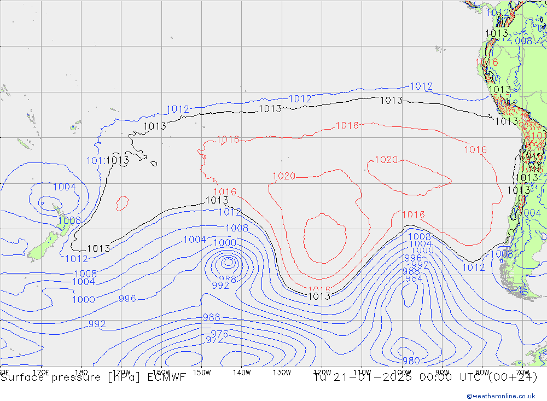Open the weatheronline.co.uk copyright link
The image size is (547, 401).
501,396
